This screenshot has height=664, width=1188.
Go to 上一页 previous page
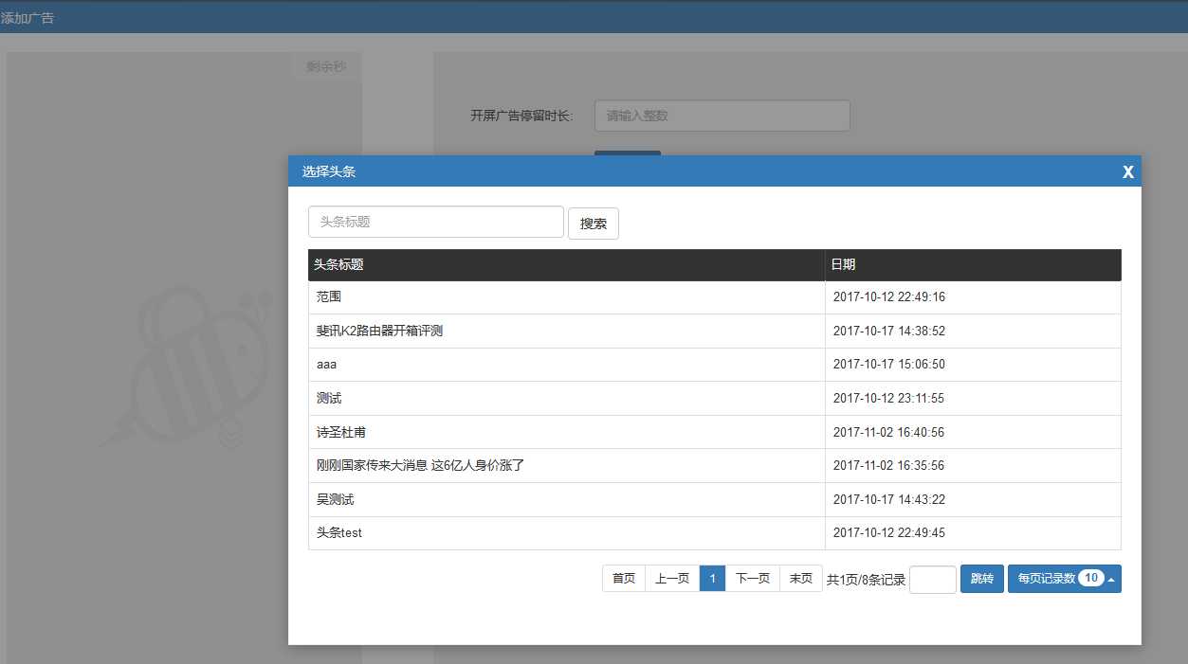coord(672,579)
